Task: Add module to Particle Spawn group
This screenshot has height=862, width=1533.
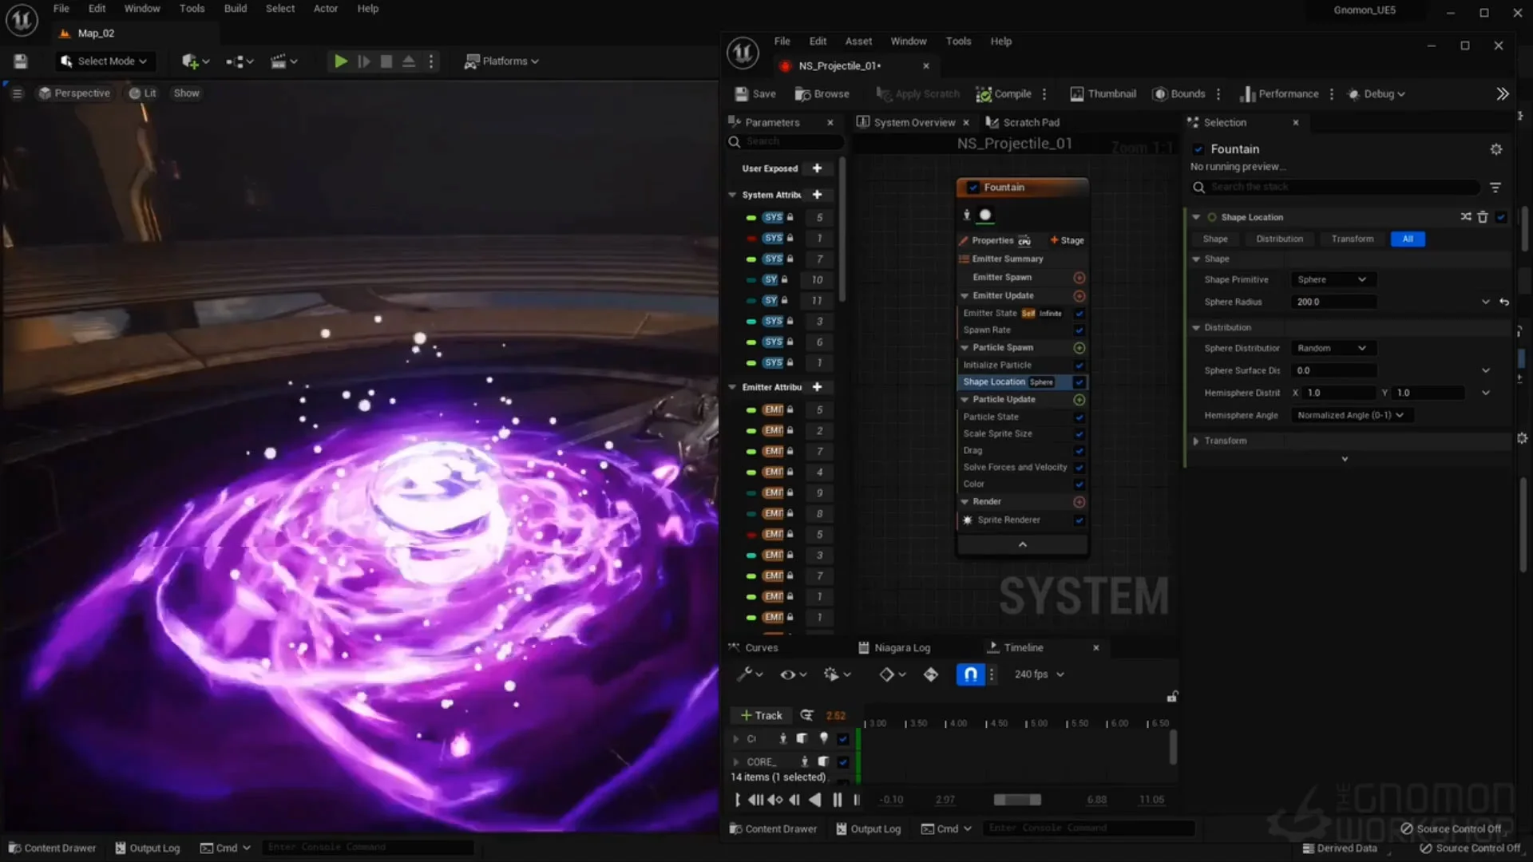Action: tap(1079, 348)
